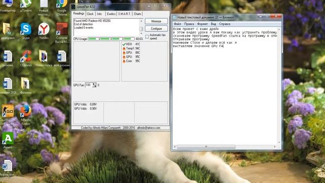Click the HDD temperature checkmark icon
The image size is (325, 183).
[124, 44]
